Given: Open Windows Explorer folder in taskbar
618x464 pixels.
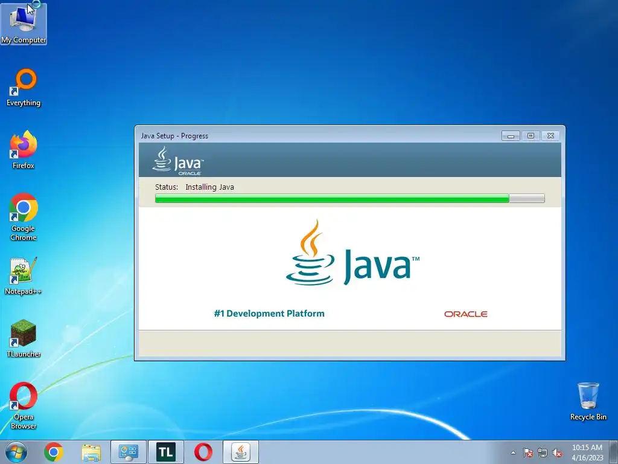Looking at the screenshot, I should (x=91, y=452).
